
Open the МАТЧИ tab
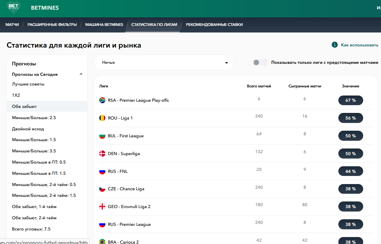(12, 24)
